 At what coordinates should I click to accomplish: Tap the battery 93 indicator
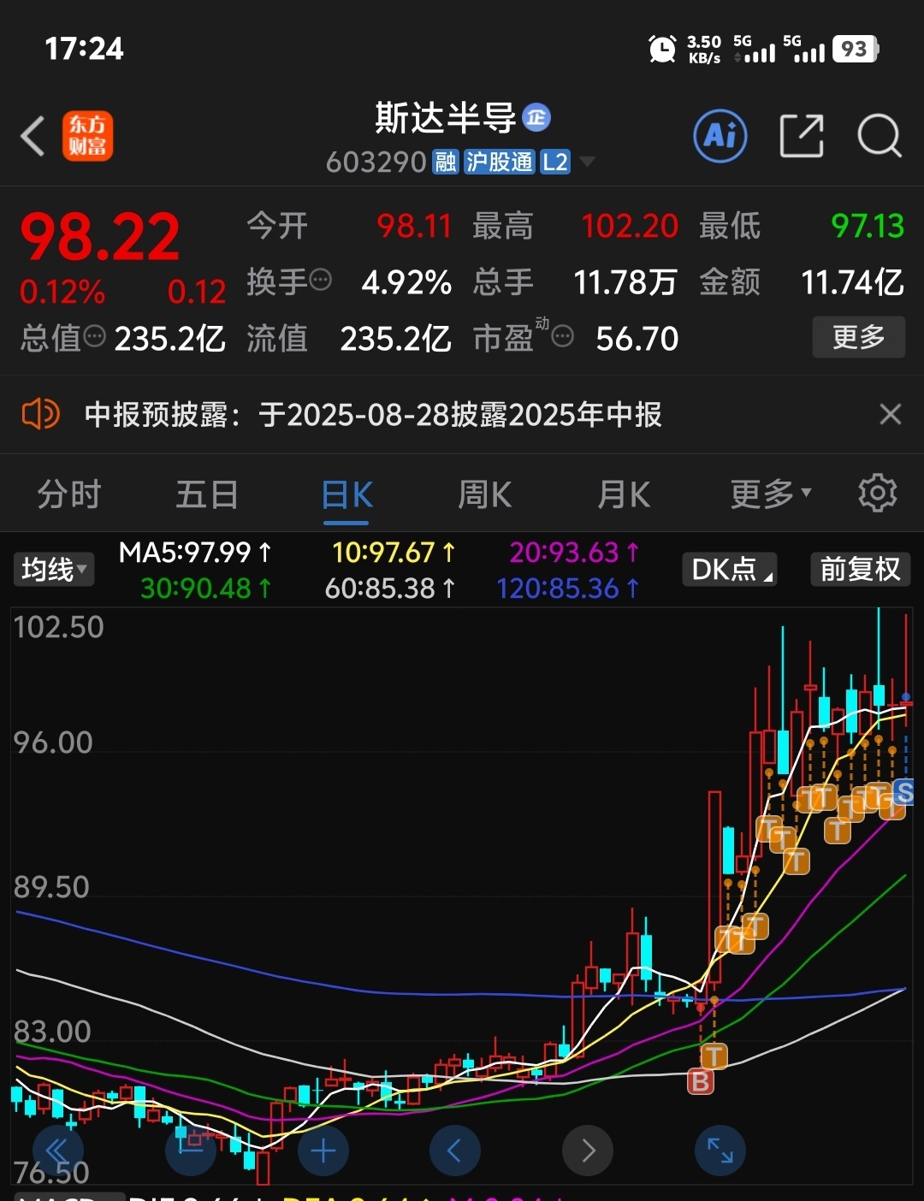(x=856, y=49)
